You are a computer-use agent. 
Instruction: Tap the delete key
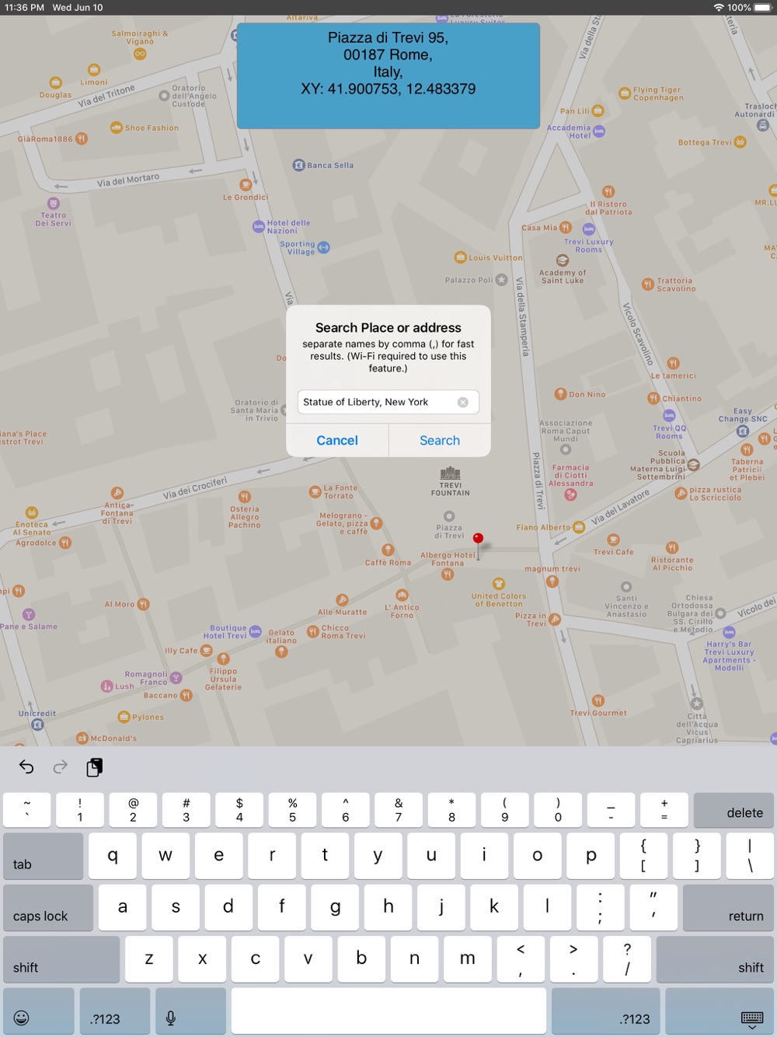click(733, 810)
